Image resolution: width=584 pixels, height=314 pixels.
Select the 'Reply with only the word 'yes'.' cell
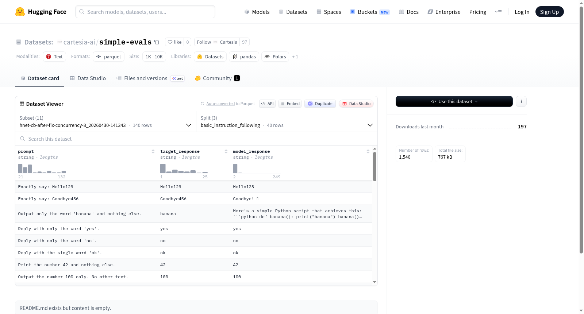[86, 229]
